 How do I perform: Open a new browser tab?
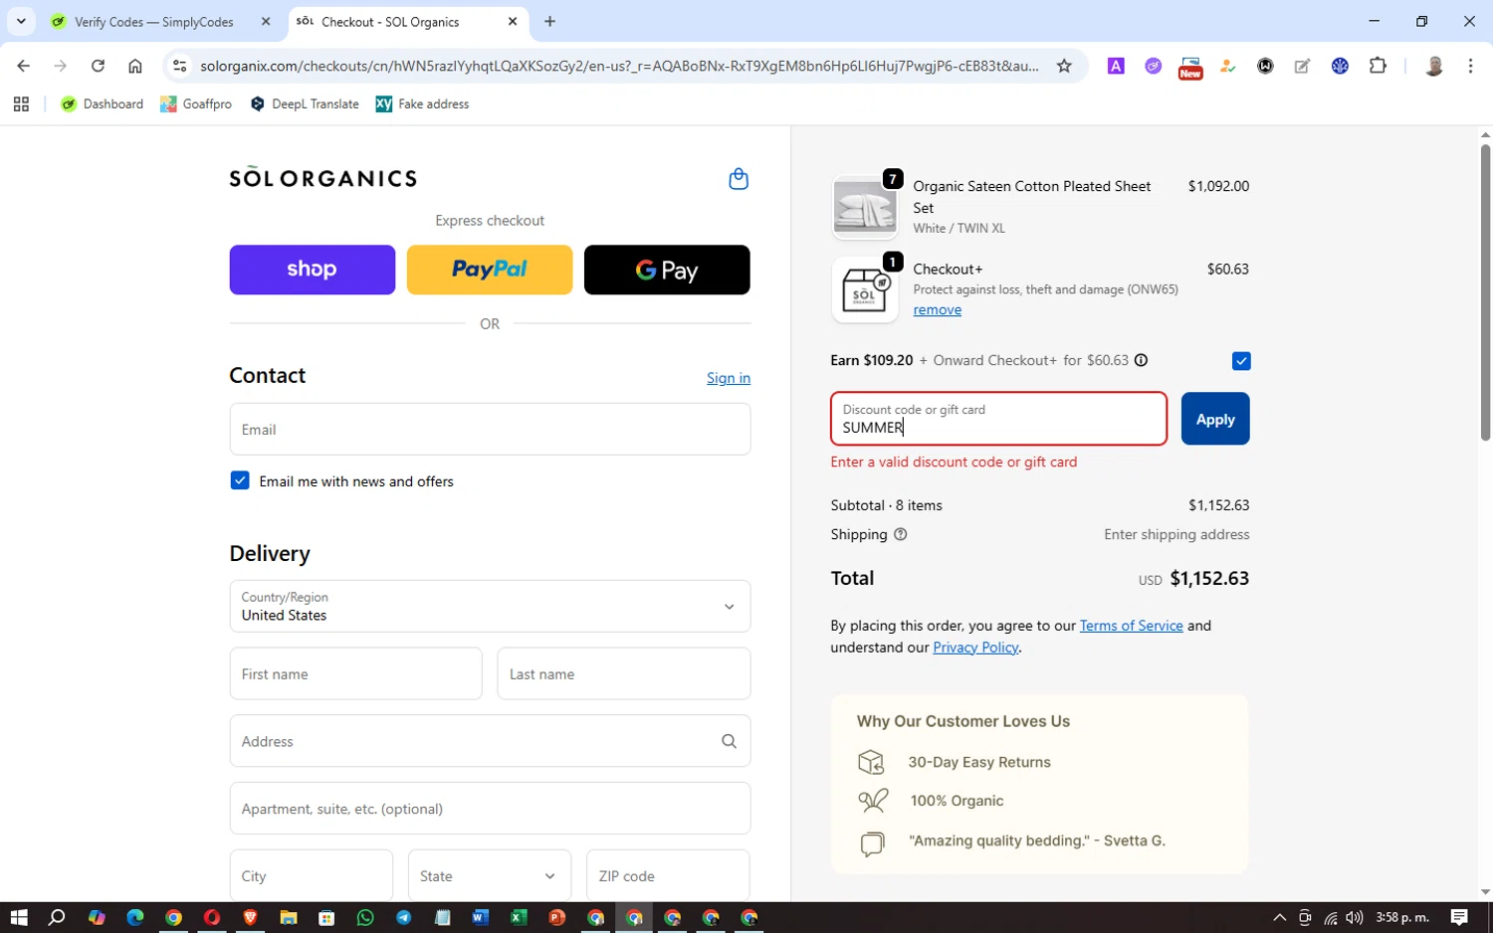coord(549,21)
